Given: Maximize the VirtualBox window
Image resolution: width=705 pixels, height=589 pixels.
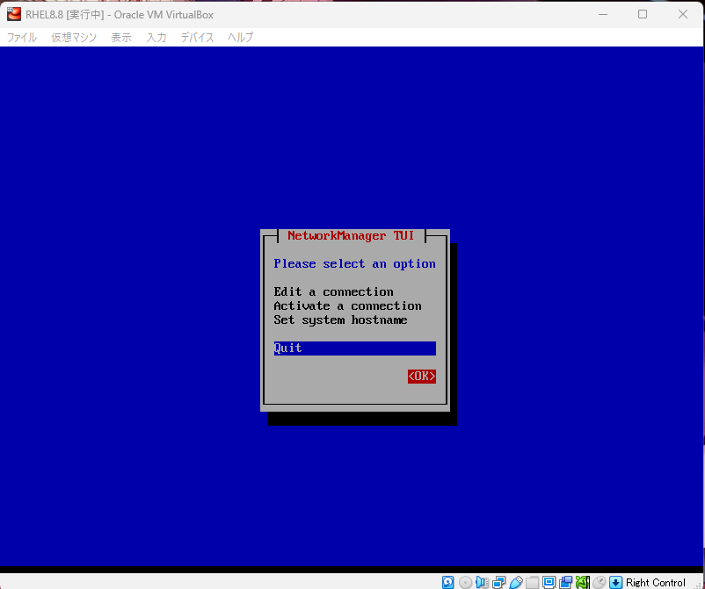Looking at the screenshot, I should point(643,14).
